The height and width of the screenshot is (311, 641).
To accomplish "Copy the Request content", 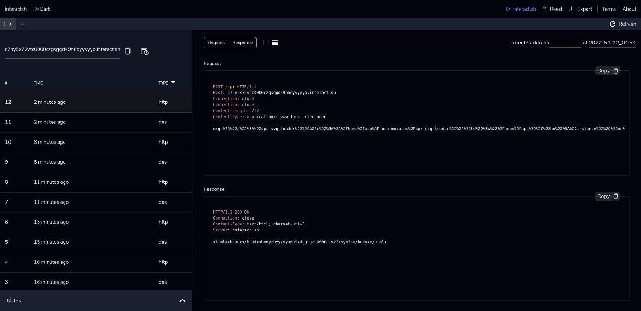I will [607, 70].
